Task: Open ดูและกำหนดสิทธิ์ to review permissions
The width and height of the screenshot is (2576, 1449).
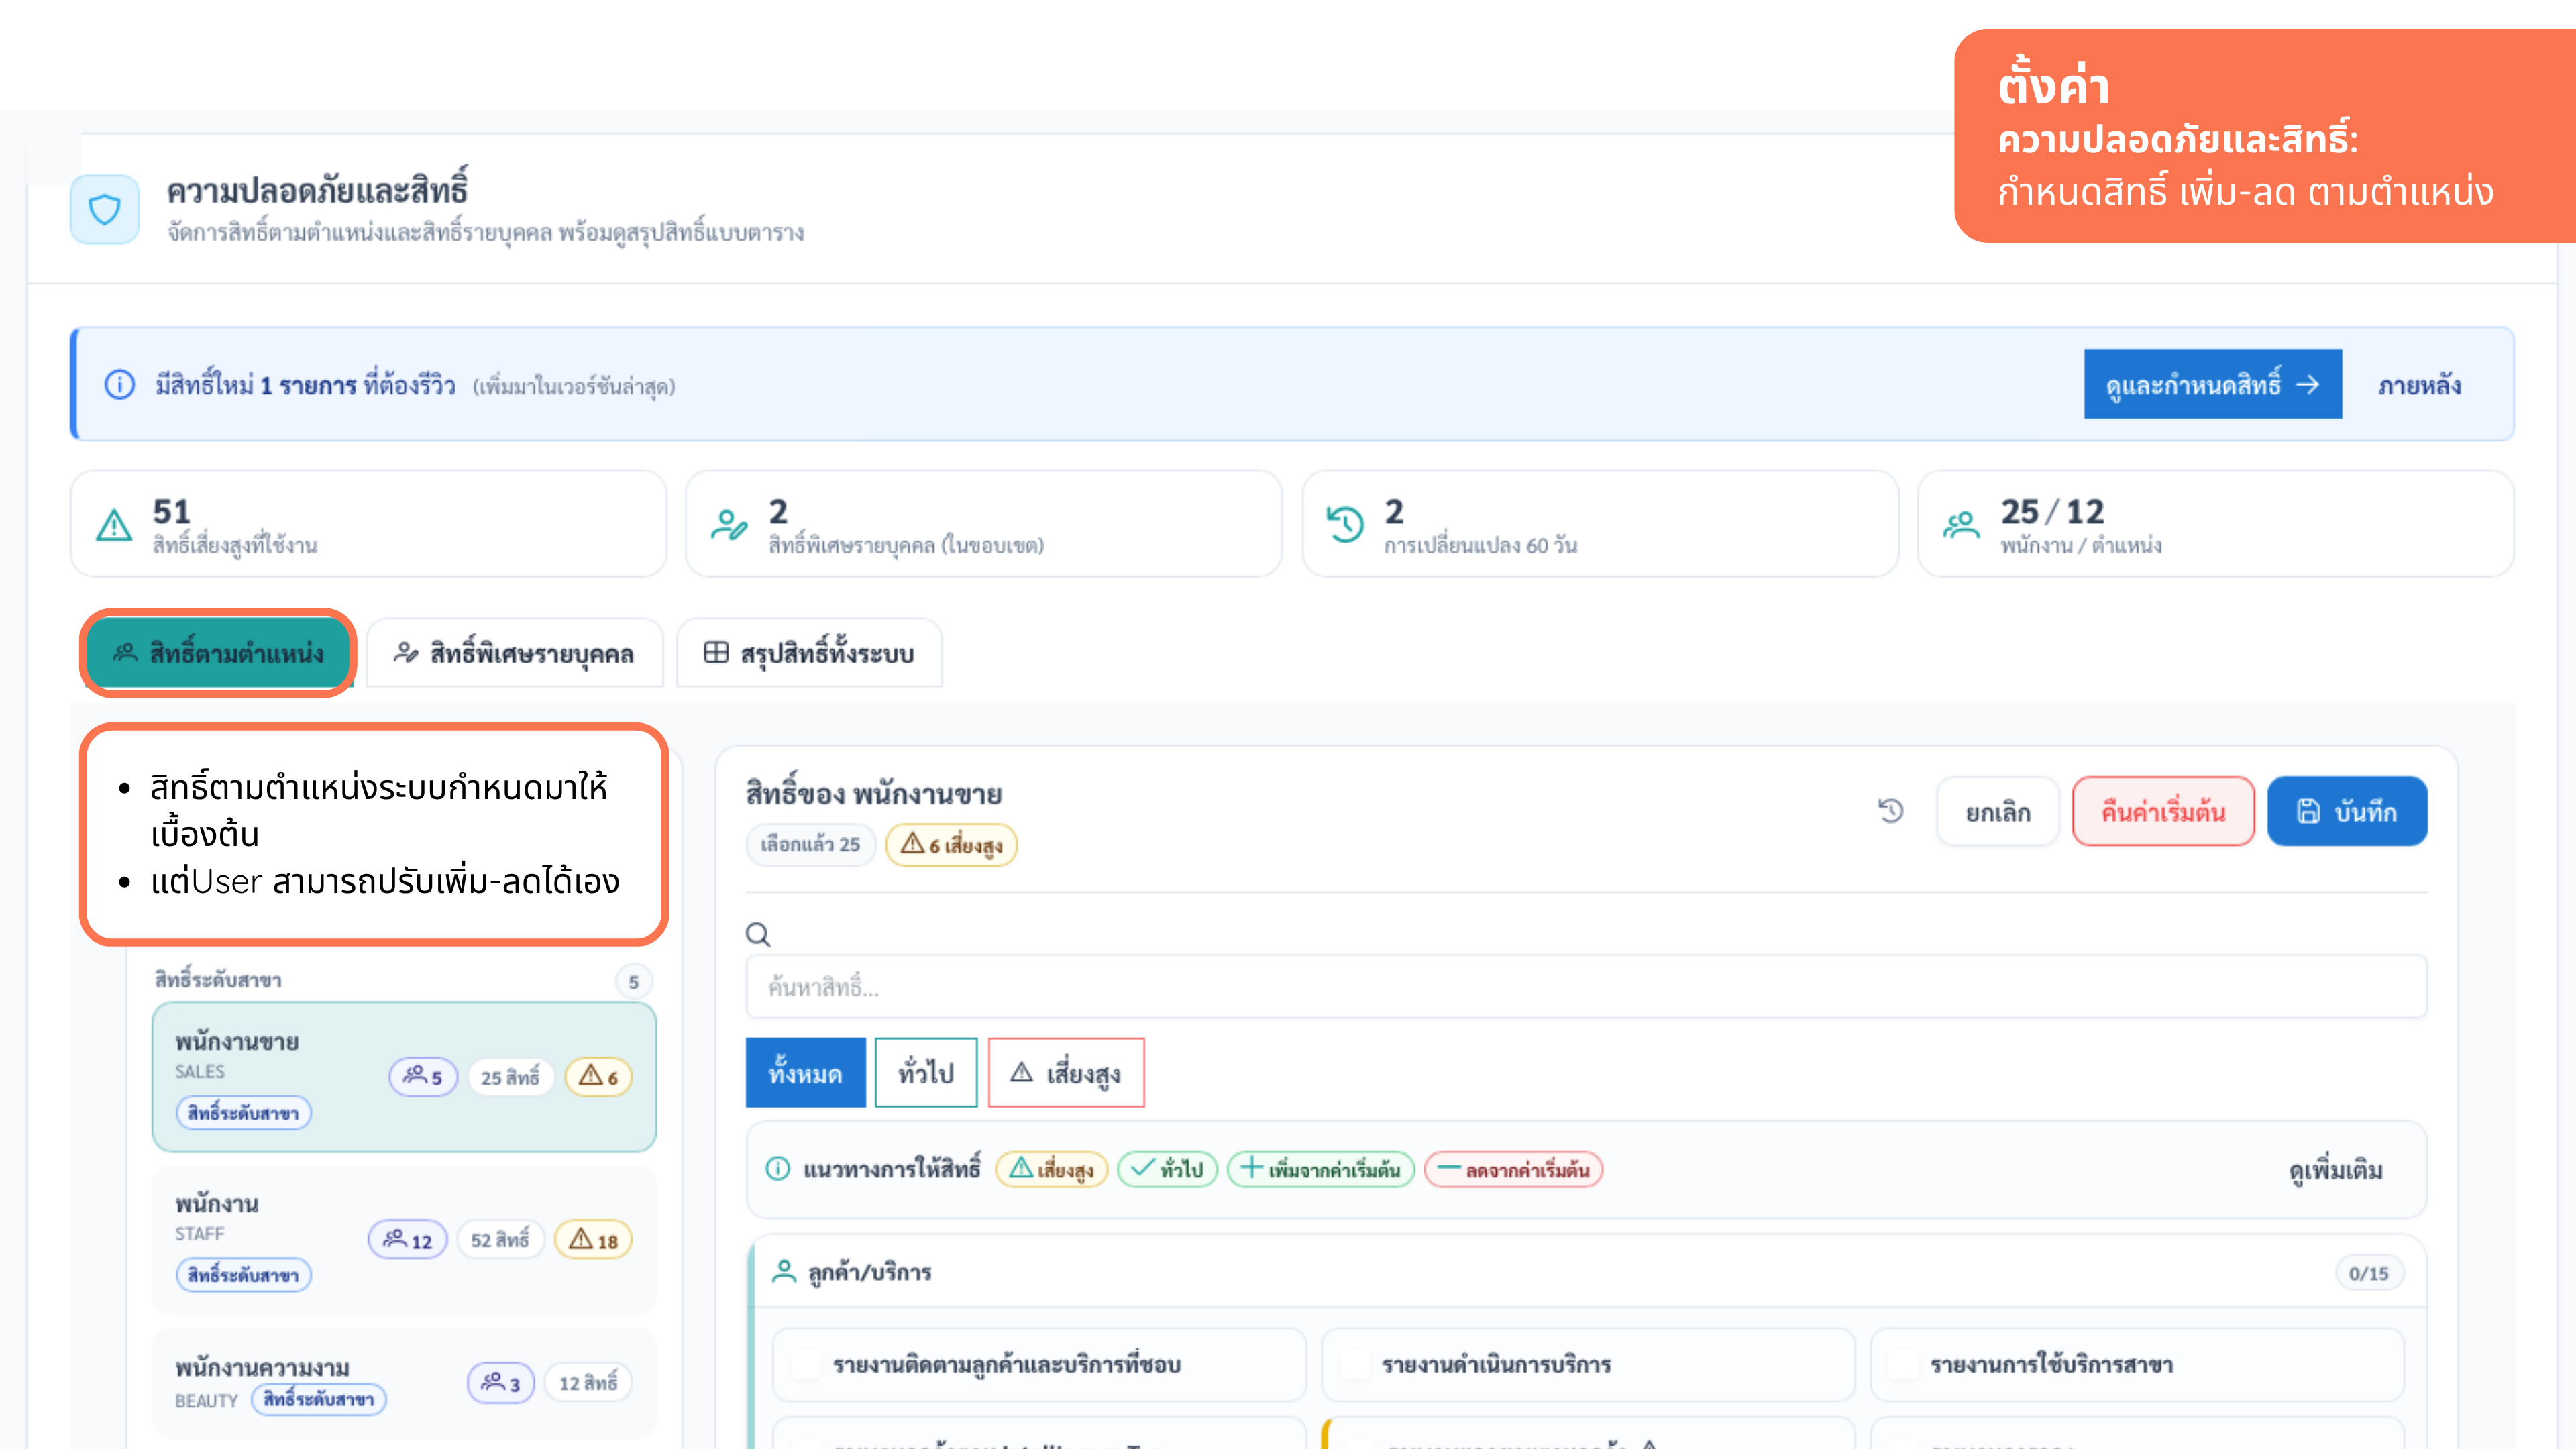Action: click(2212, 384)
